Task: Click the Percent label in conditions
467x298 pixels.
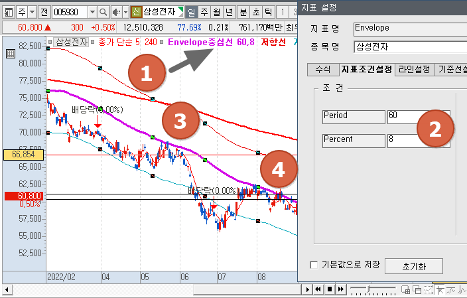Action: 354,141
